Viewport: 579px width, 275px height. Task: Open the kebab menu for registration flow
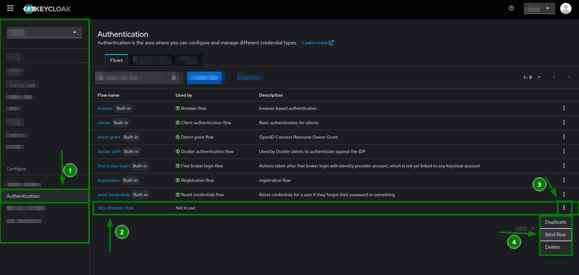pos(564,180)
